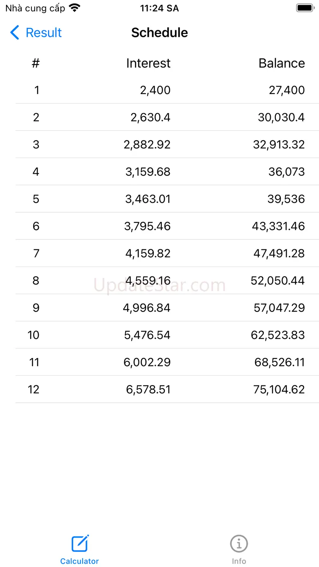Tap the battery indicator icon

click(x=305, y=8)
